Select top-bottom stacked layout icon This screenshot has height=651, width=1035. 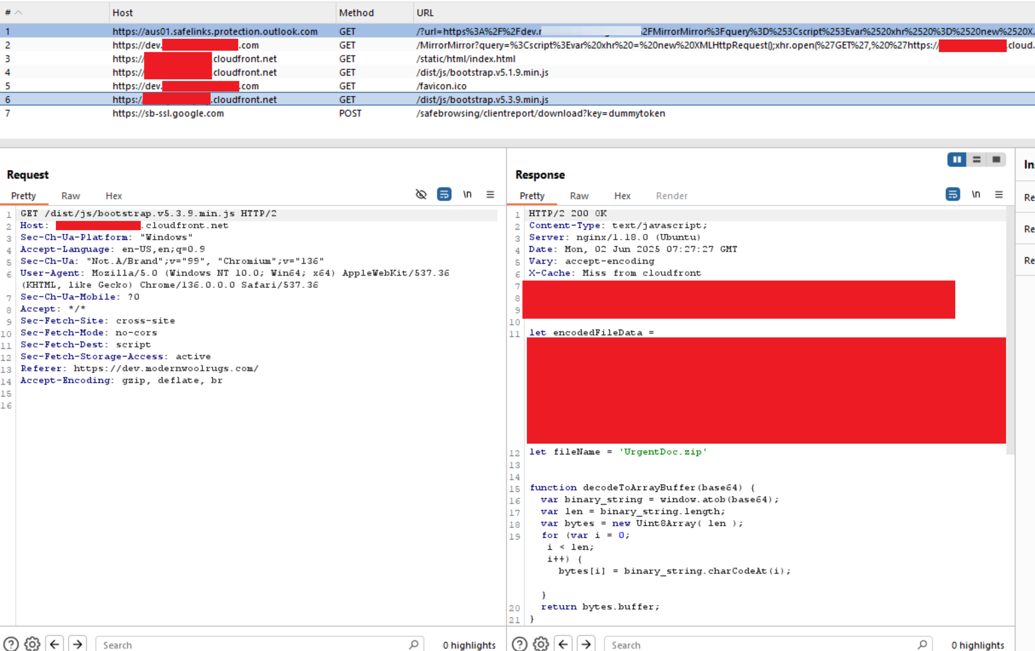[977, 160]
